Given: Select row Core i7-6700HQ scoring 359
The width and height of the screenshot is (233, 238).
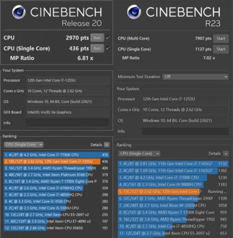Looking at the screenshot, I should pos(56,188).
